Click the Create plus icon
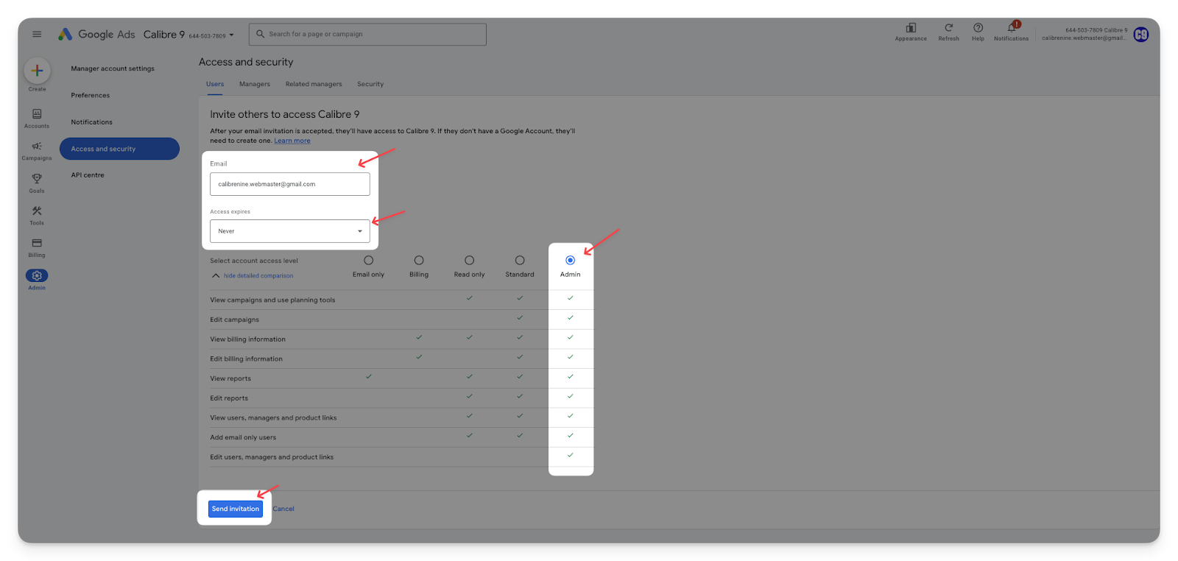The width and height of the screenshot is (1178, 561). click(37, 71)
